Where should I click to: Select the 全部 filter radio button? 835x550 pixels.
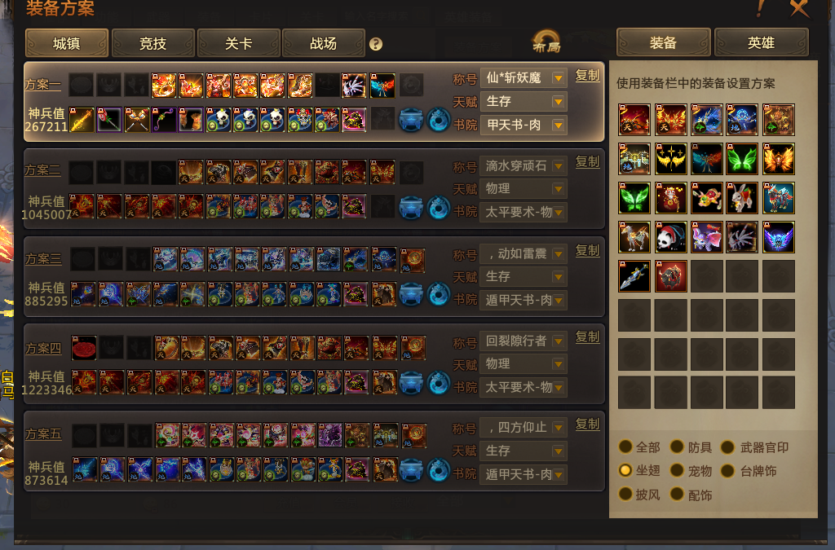coord(625,447)
